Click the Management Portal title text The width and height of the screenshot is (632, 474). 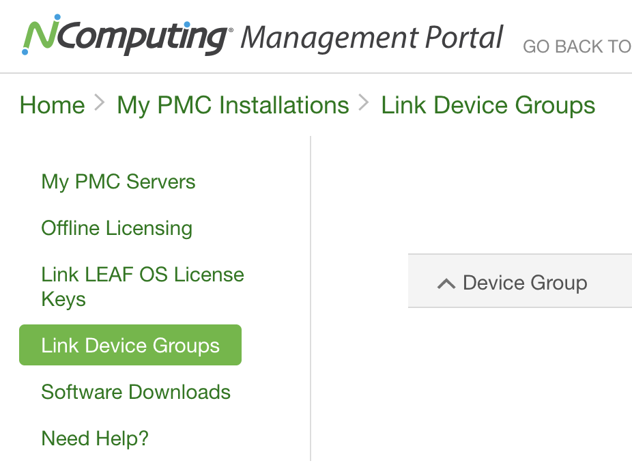click(x=371, y=38)
